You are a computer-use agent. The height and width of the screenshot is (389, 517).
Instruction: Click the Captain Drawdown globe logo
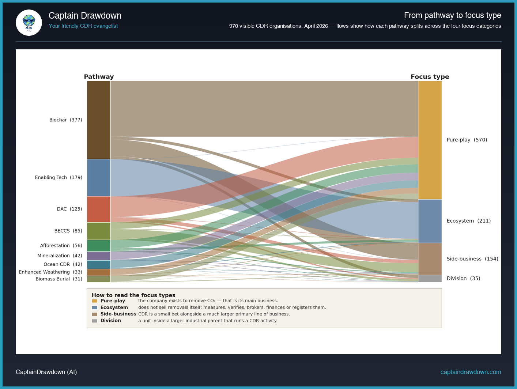[x=29, y=23]
